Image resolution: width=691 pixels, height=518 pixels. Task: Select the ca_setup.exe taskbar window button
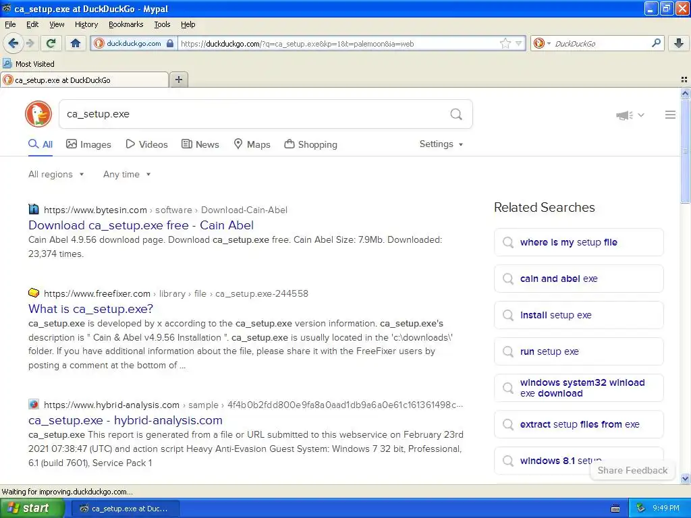pyautogui.click(x=125, y=509)
